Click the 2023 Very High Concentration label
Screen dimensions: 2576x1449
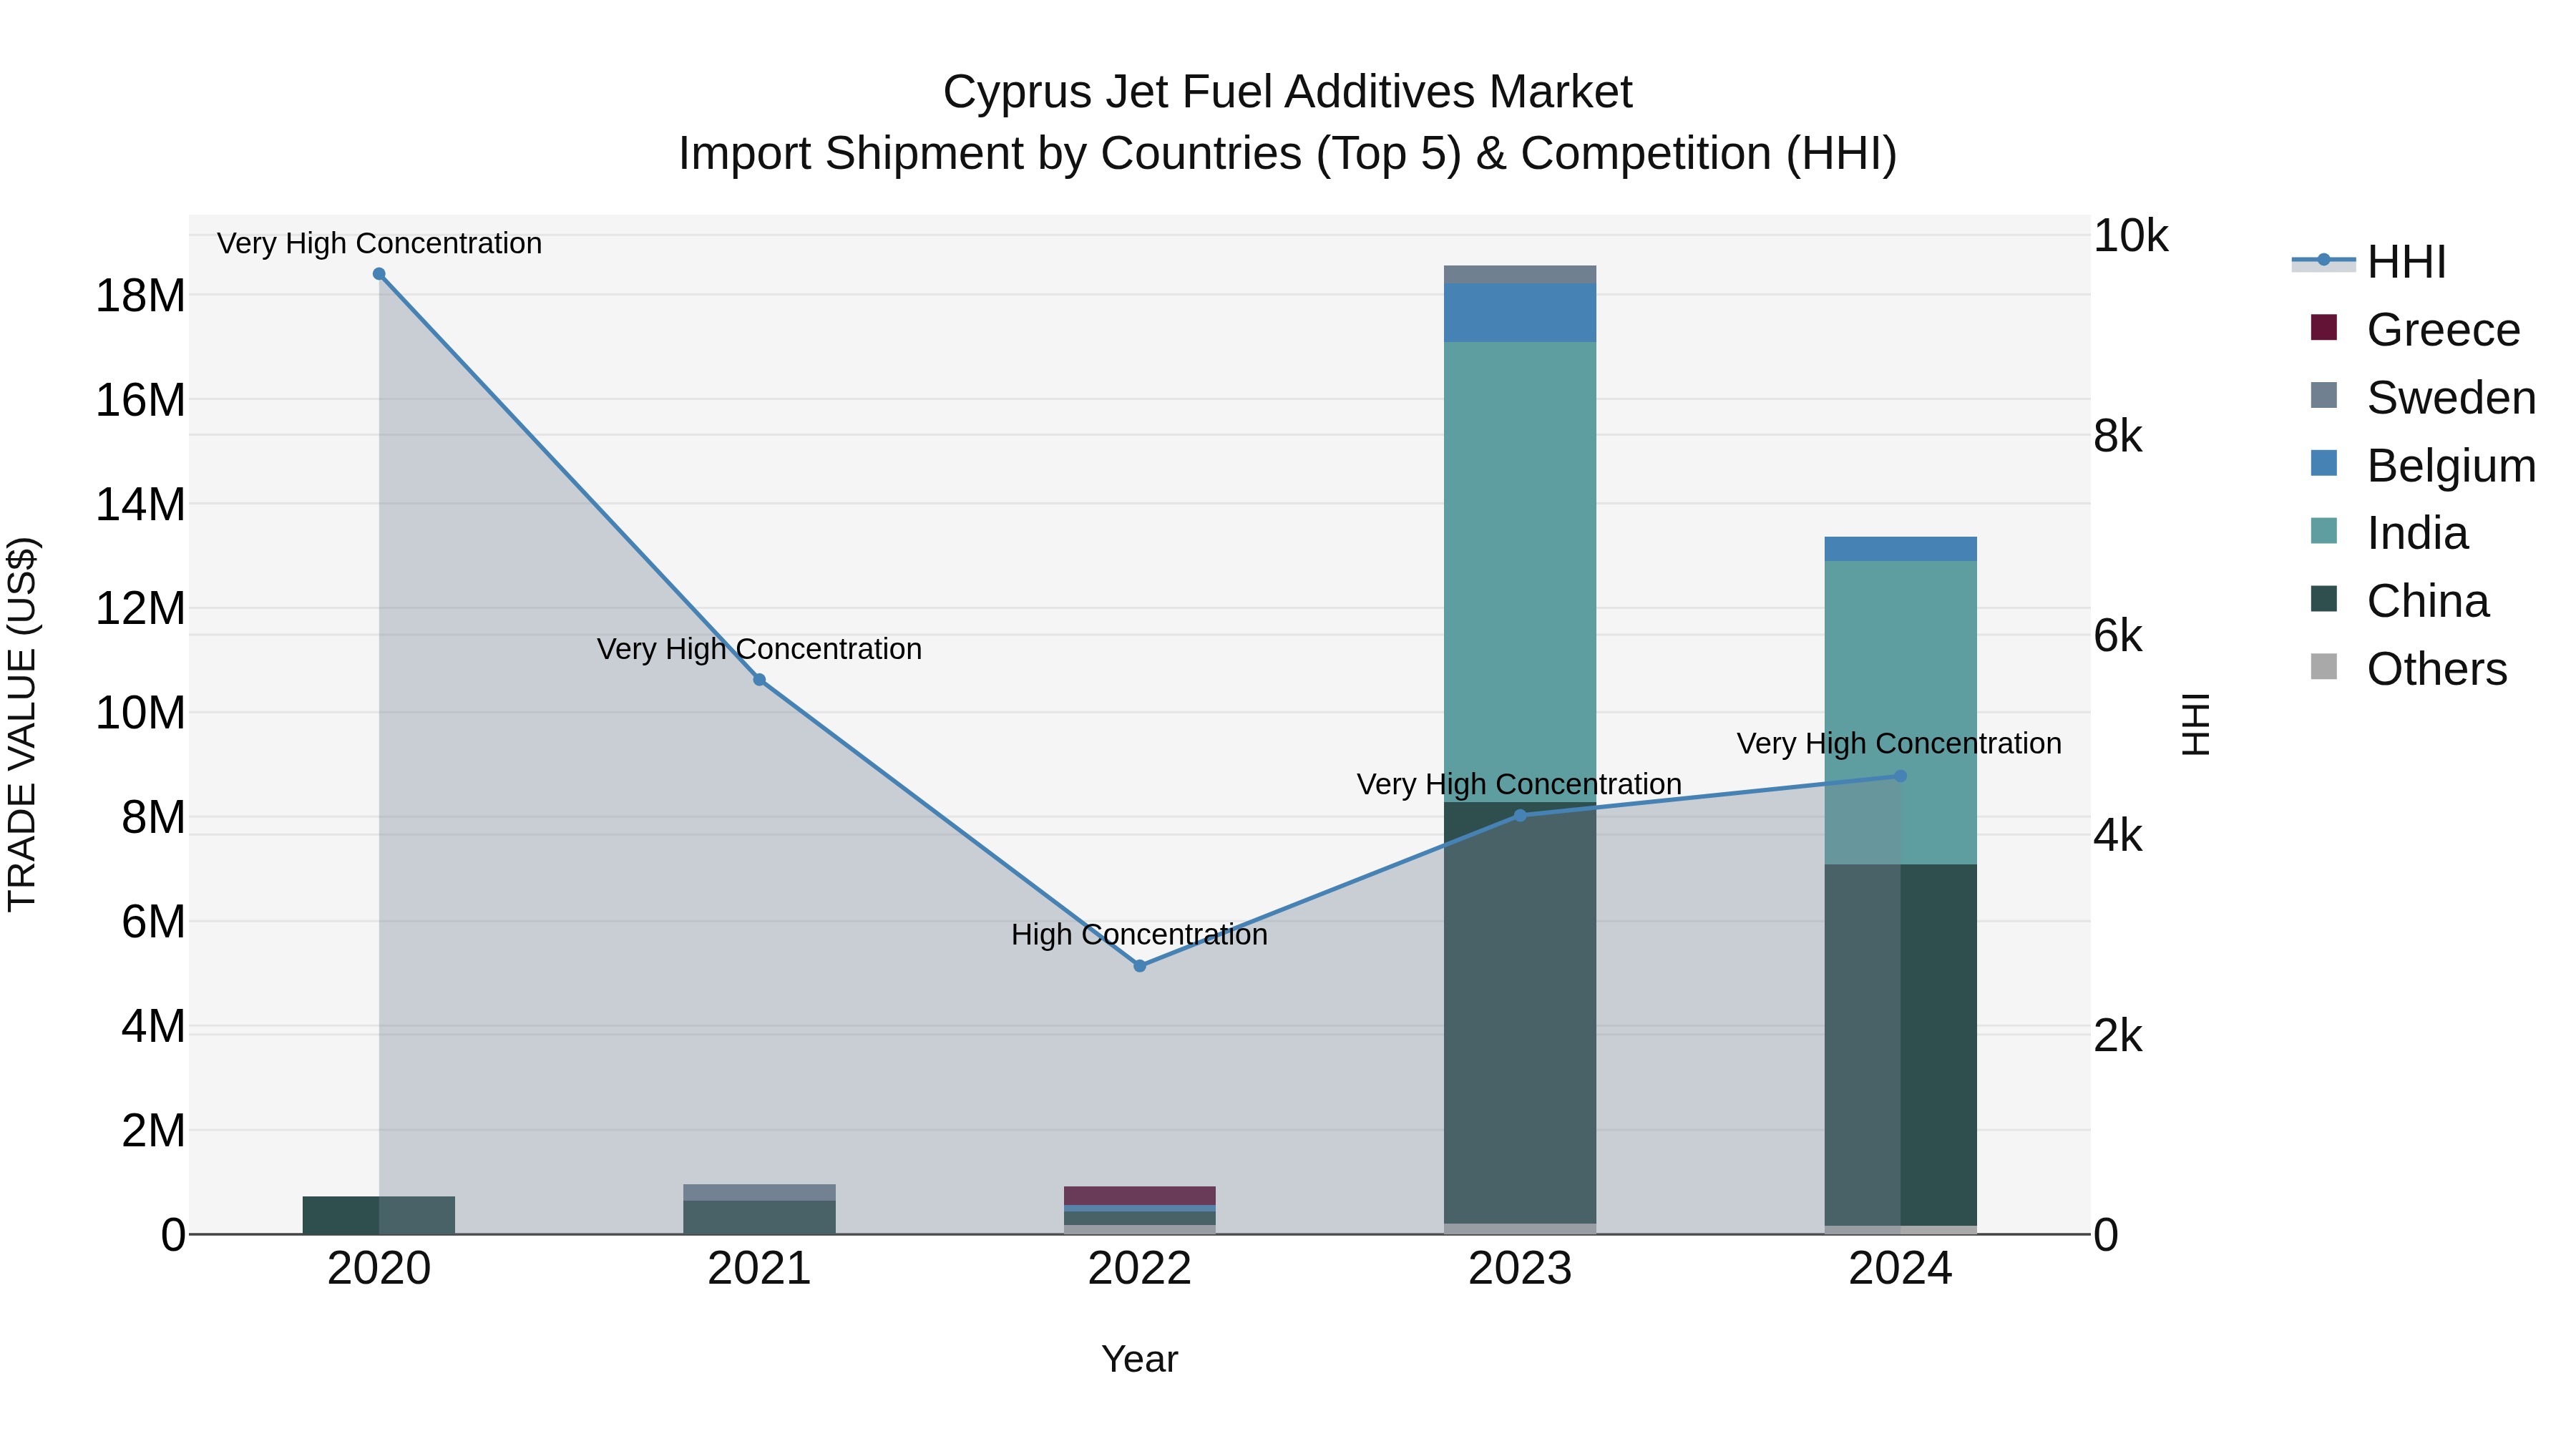point(1520,785)
